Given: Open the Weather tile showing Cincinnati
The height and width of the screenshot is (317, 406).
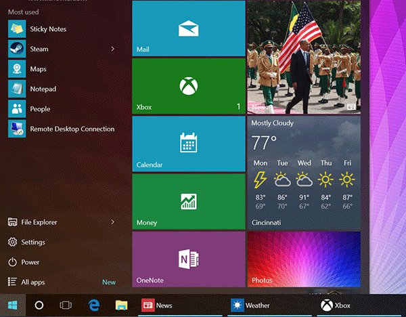Looking at the screenshot, I should click(304, 173).
